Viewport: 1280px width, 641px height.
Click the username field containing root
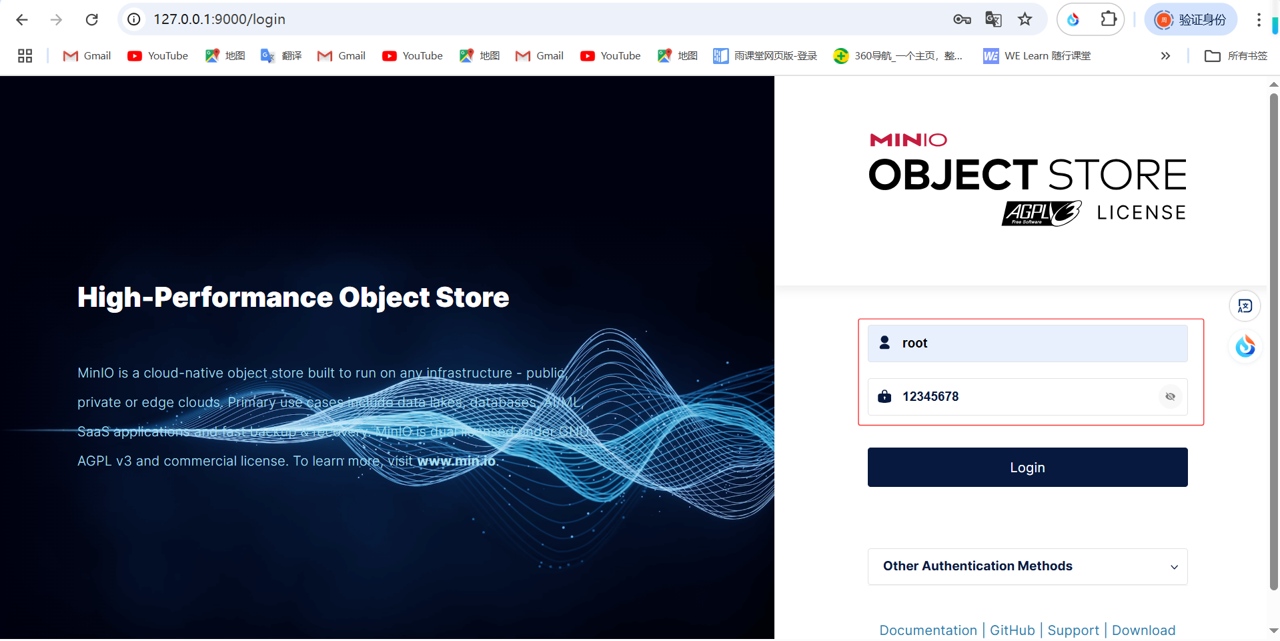point(1027,344)
